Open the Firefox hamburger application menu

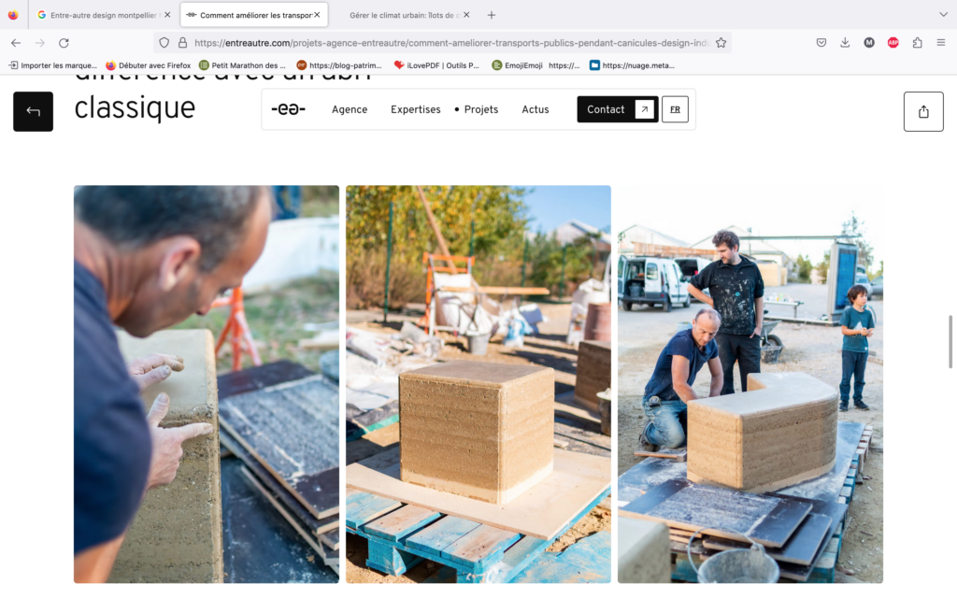pos(940,43)
